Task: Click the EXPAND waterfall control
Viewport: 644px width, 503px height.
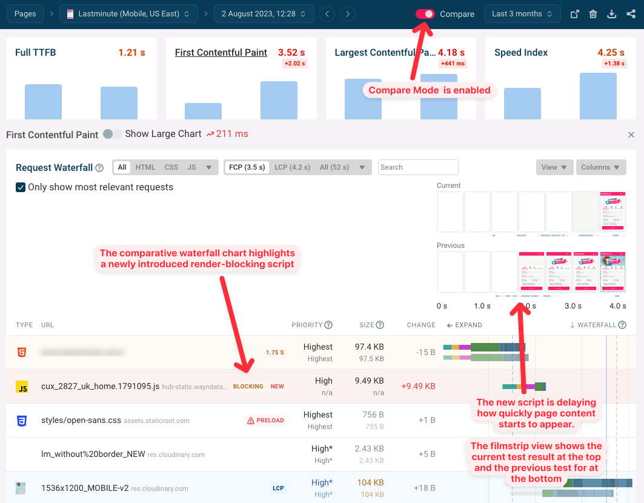Action: coord(465,325)
